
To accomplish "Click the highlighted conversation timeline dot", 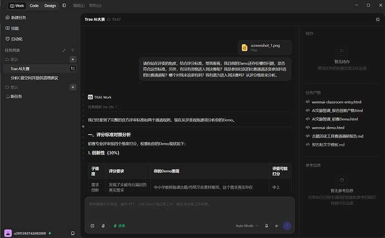I will point(83,127).
